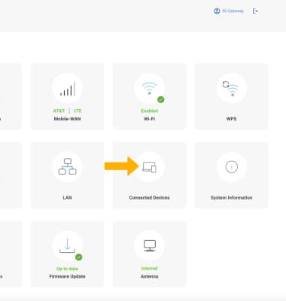Click the user account avatar icon
286x301 pixels.
[x=217, y=11]
